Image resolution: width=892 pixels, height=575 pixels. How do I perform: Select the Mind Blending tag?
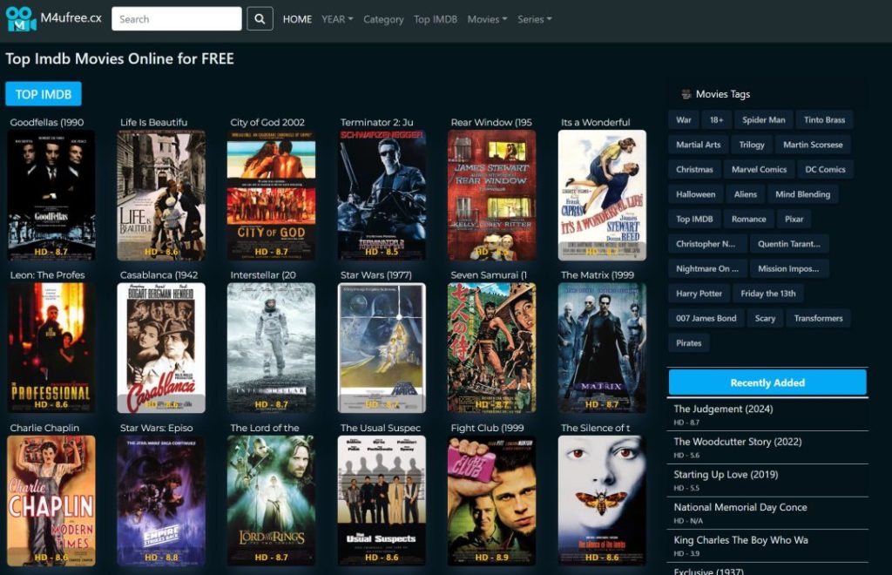pos(802,194)
